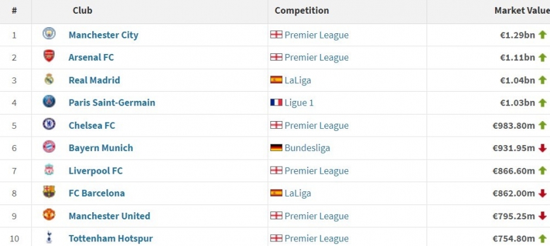Open the Bundesliga competition link
550x246 pixels.
307,148
